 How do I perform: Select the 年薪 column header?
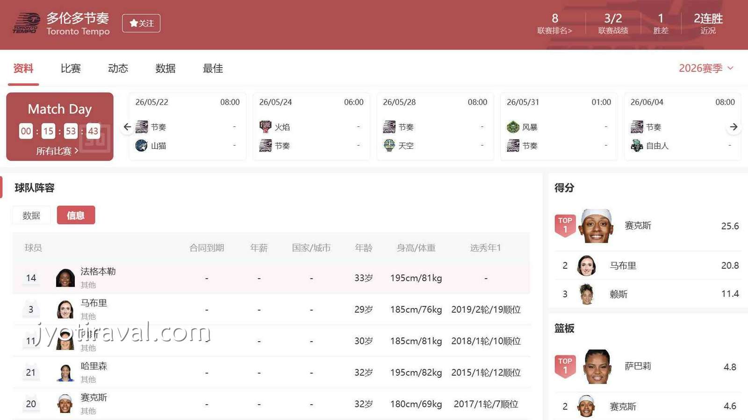click(259, 248)
